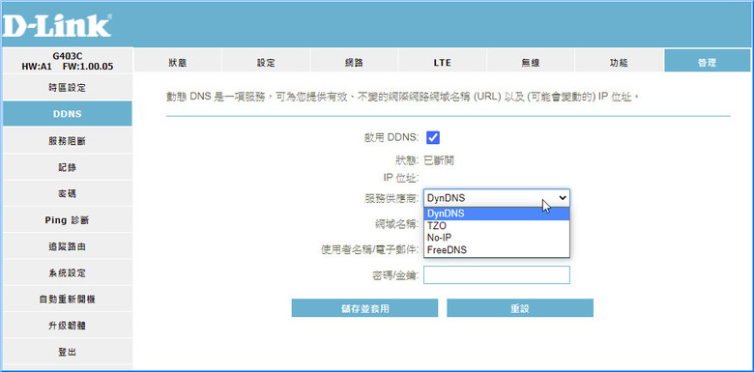The width and height of the screenshot is (754, 372).
Task: Click the D-Link logo
Action: click(x=57, y=26)
